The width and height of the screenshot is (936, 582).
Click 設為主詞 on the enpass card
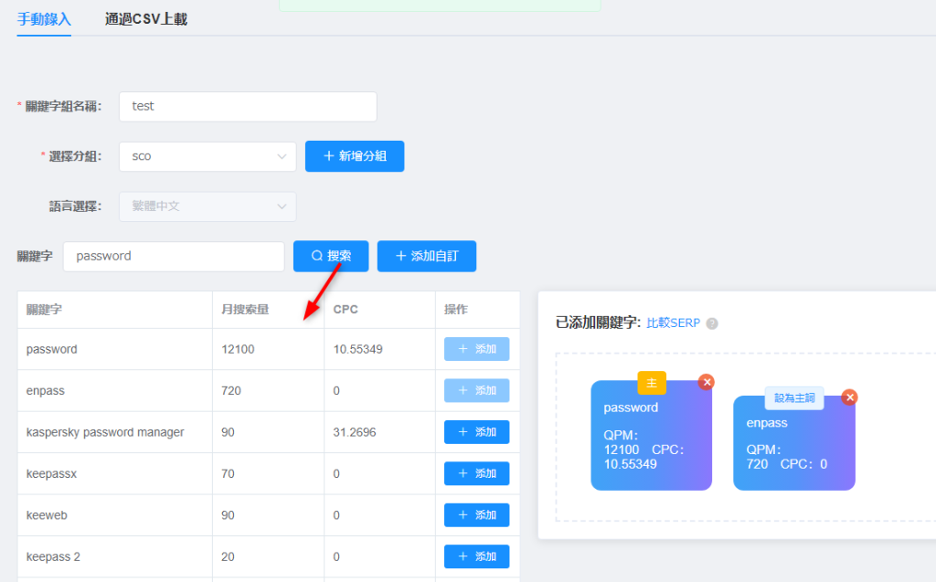(794, 398)
